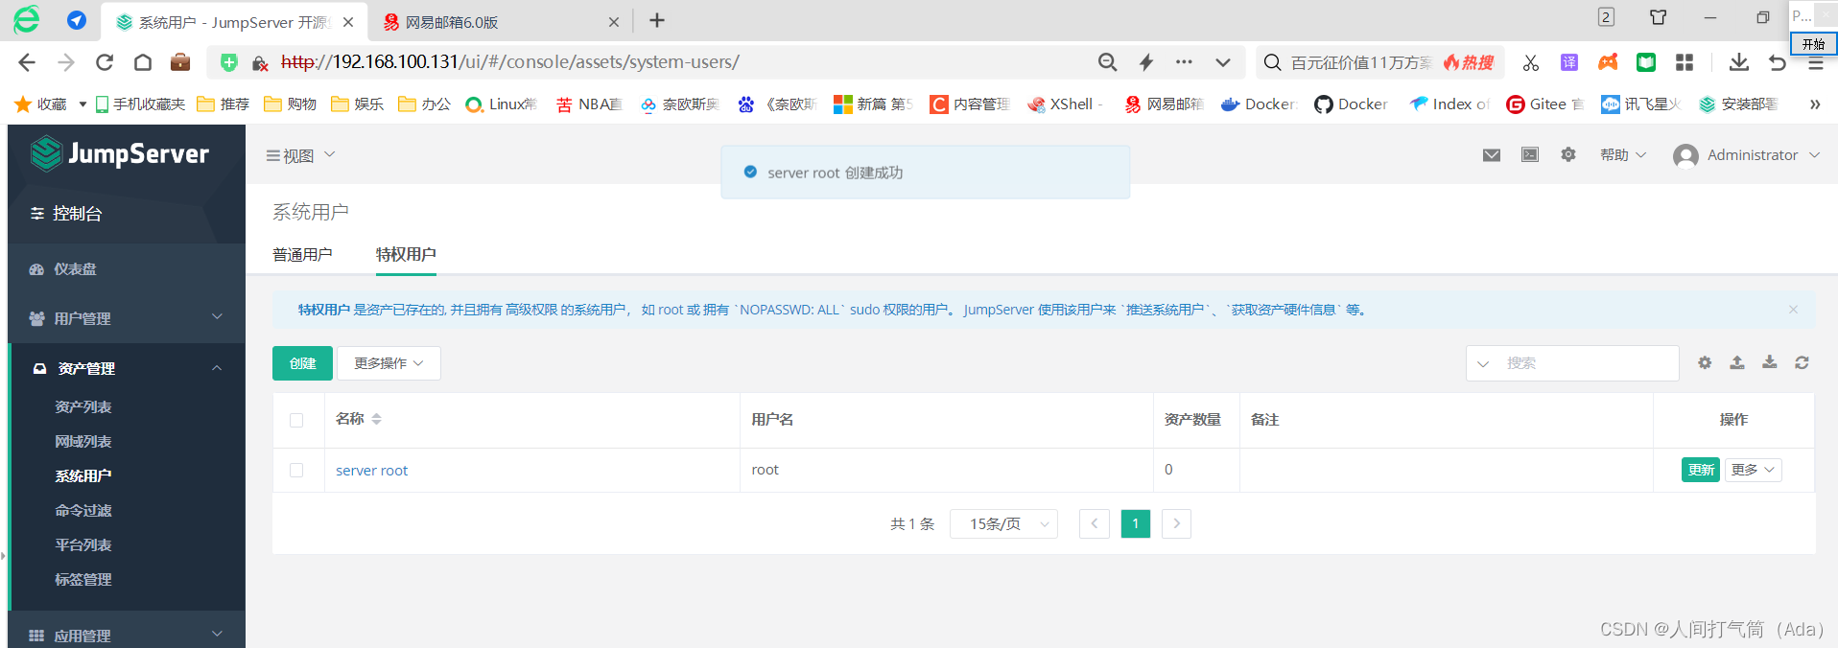The height and width of the screenshot is (648, 1838).
Task: Expand the 应用管理 sidebar section
Action: click(127, 635)
